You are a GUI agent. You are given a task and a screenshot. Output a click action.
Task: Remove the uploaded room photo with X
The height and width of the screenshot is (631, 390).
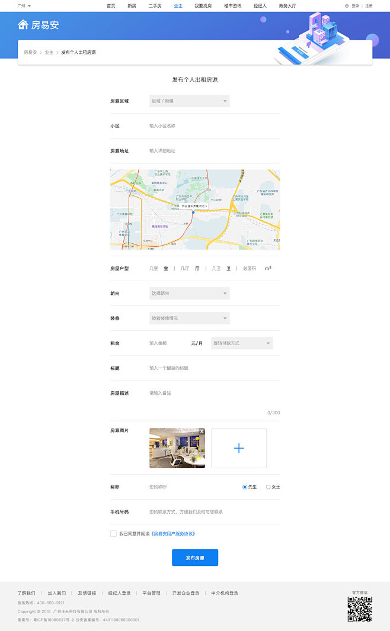click(x=202, y=431)
